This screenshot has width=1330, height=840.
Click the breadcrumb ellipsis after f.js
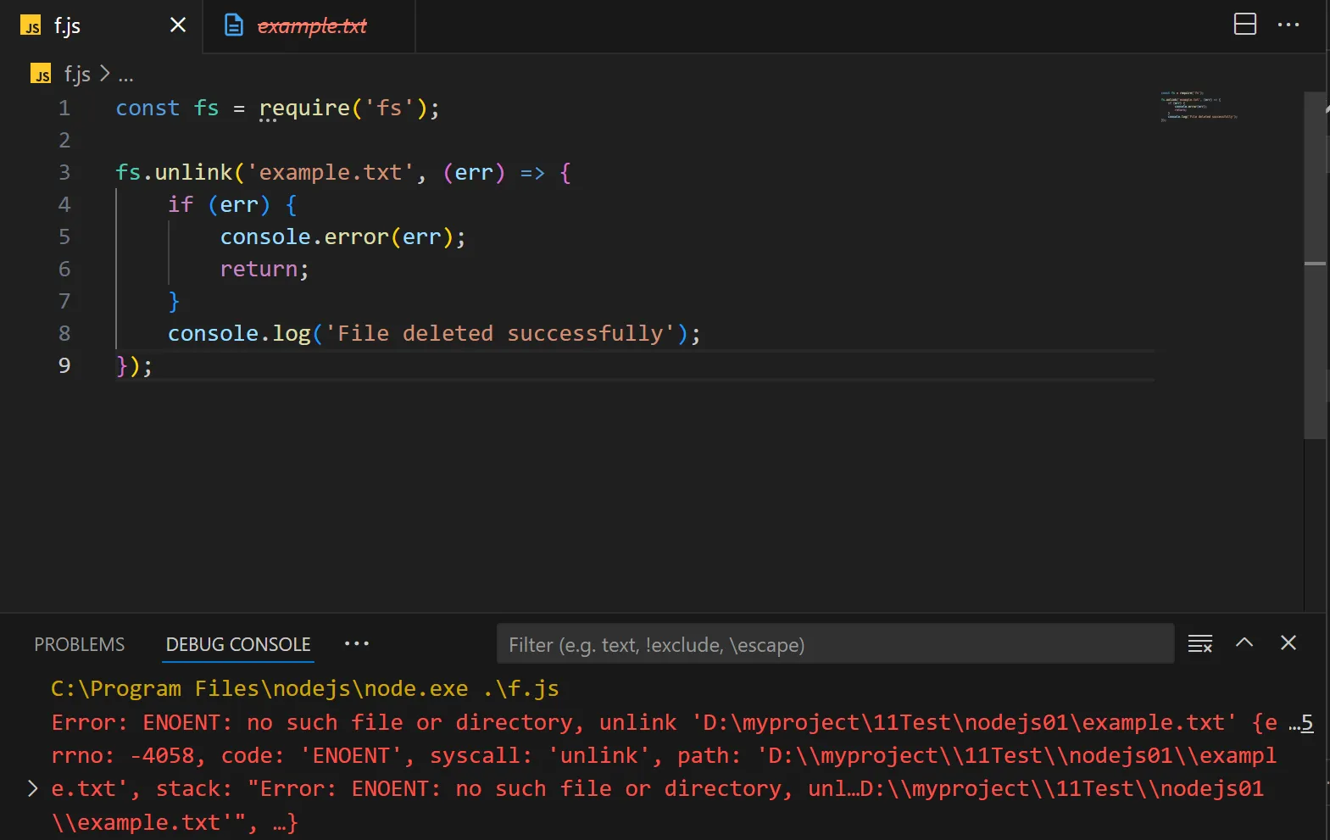click(125, 76)
